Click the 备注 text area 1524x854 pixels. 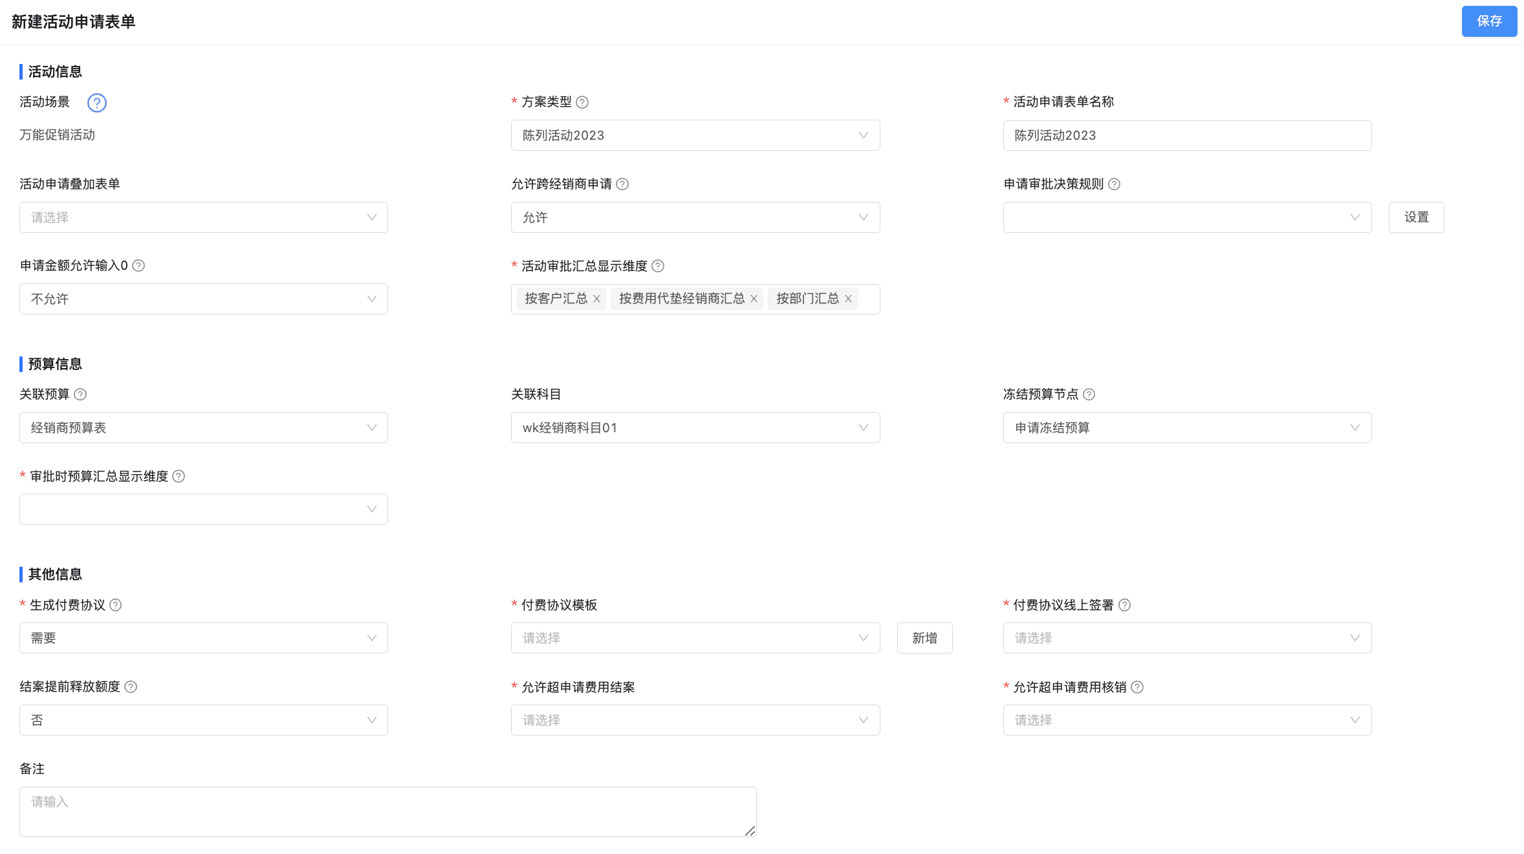(x=388, y=812)
